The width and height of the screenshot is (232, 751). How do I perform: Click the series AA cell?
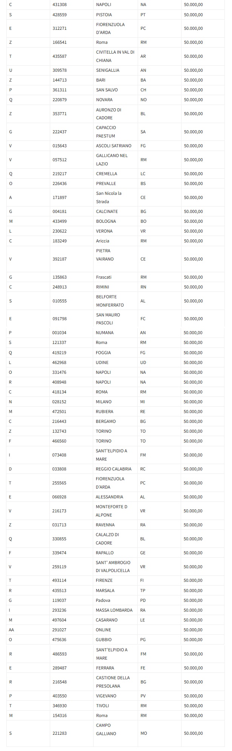point(11,630)
